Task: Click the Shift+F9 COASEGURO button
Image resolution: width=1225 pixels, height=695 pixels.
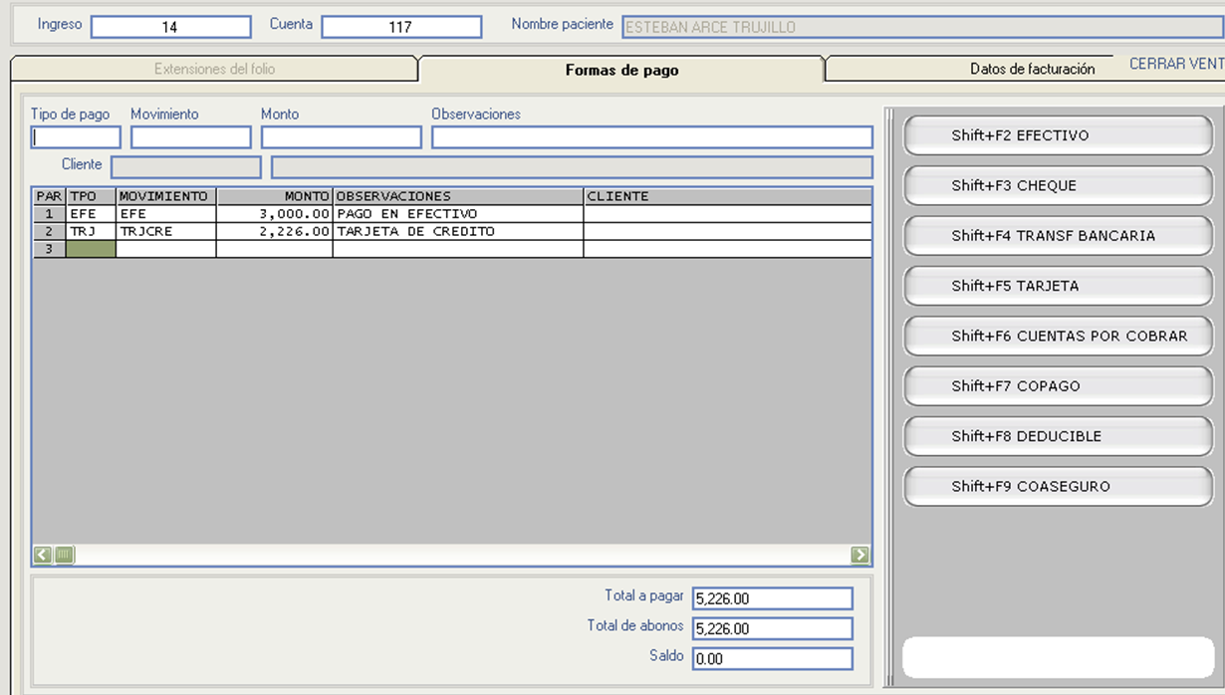Action: [1058, 486]
